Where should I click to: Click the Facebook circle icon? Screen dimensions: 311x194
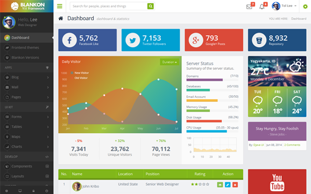coord(69,40)
